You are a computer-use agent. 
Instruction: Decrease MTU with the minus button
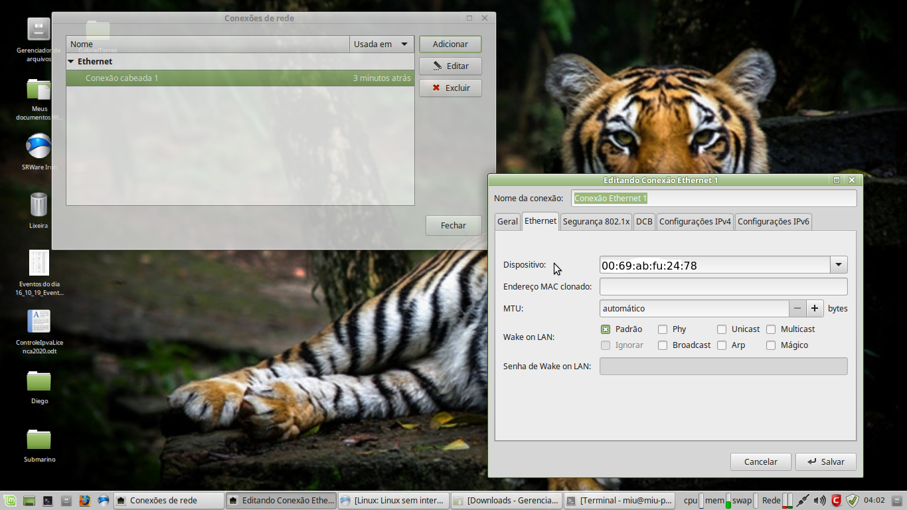pos(797,308)
